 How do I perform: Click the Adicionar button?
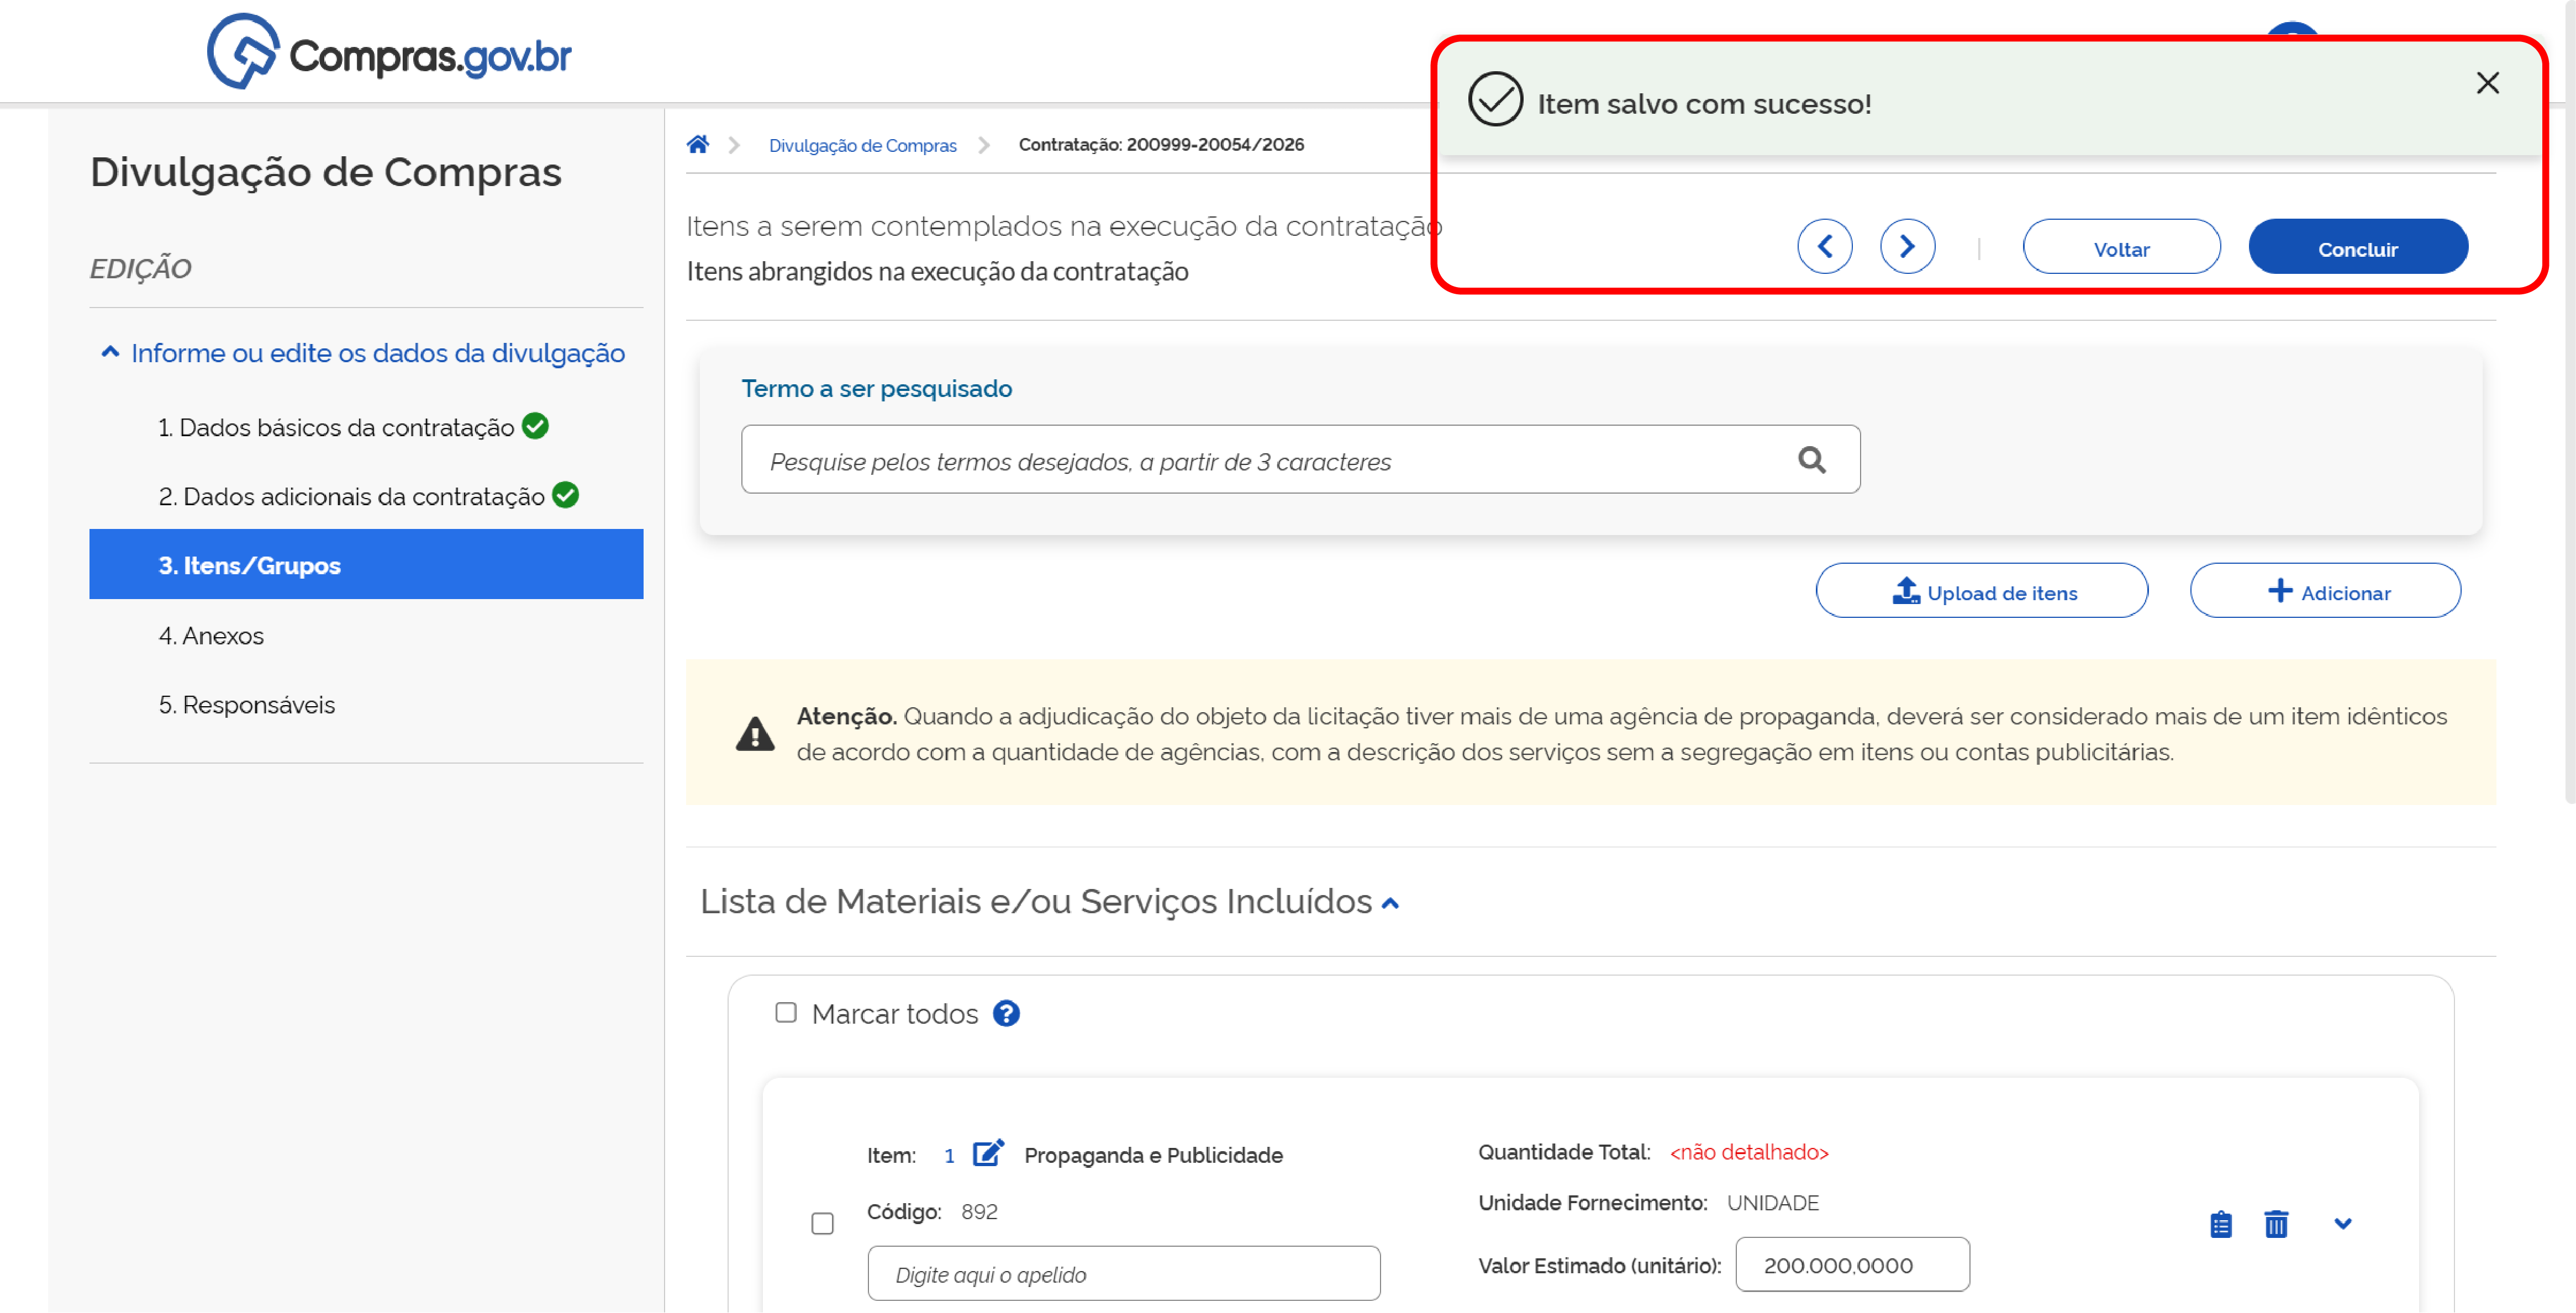coord(2324,591)
